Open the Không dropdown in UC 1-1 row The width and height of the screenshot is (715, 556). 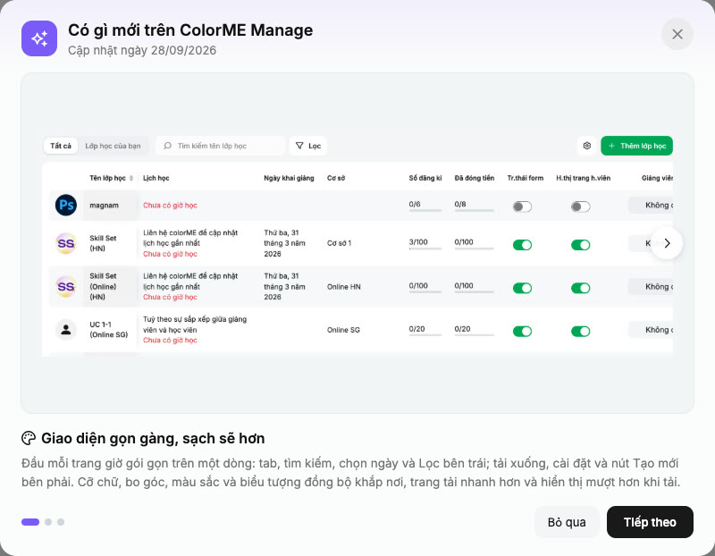pos(651,330)
